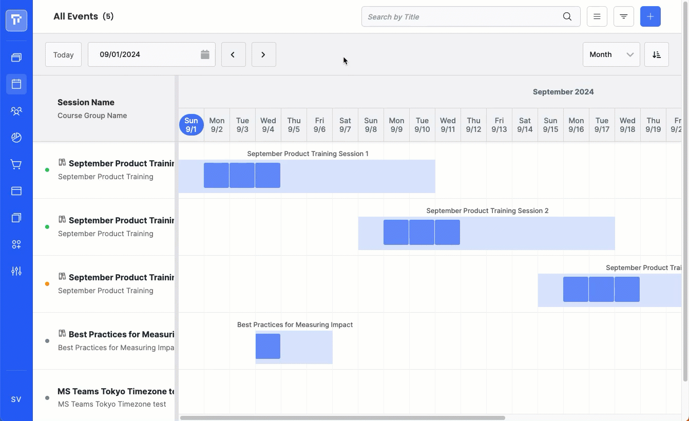This screenshot has height=421, width=689.
Task: Click the horizontal scrollbar thumb
Action: [x=342, y=418]
